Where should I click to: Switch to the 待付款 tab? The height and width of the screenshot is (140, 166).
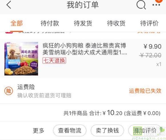pos(50,23)
